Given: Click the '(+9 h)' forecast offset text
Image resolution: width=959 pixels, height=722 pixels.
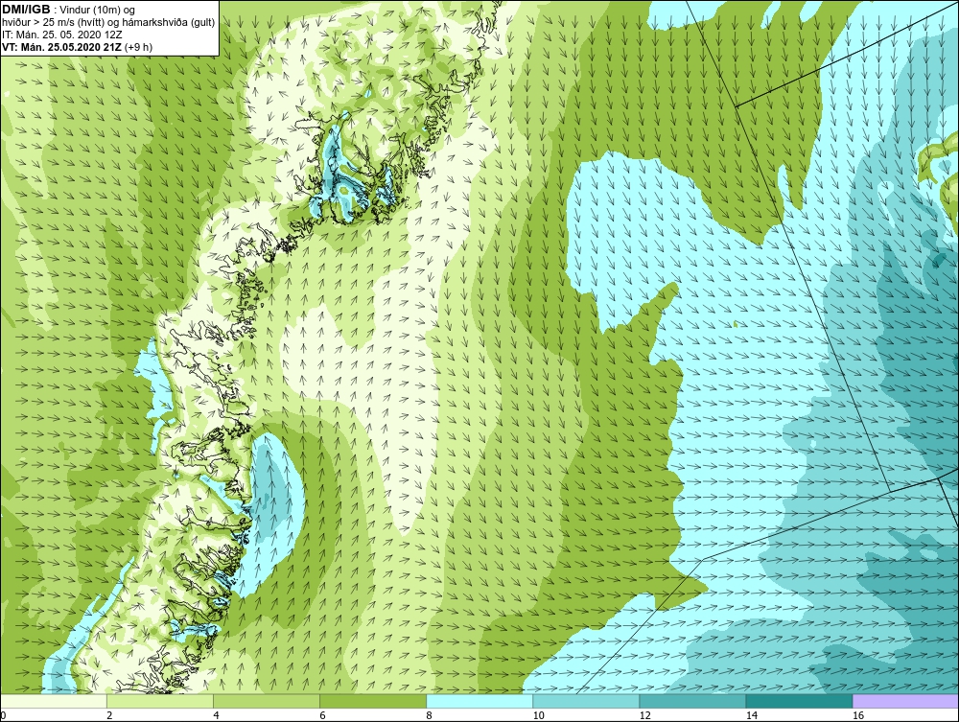Looking at the screenshot, I should pyautogui.click(x=139, y=47).
